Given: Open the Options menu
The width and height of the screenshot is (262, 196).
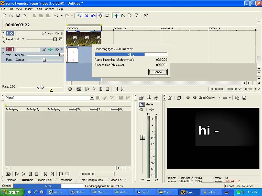Looking at the screenshot, I should pyautogui.click(x=49, y=9).
